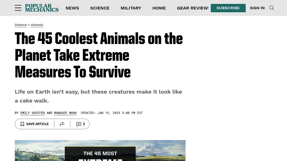The width and height of the screenshot is (287, 161).
Task: Open Gear Reviews in navigation bar
Action: (x=193, y=8)
